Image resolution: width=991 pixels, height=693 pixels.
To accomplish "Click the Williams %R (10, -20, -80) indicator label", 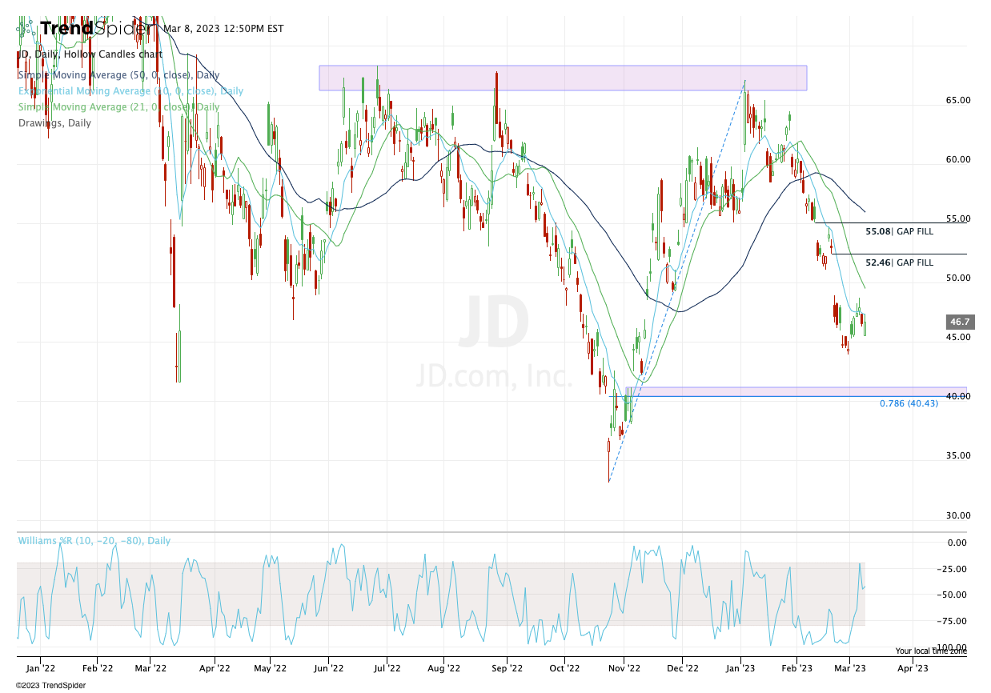I will point(94,541).
